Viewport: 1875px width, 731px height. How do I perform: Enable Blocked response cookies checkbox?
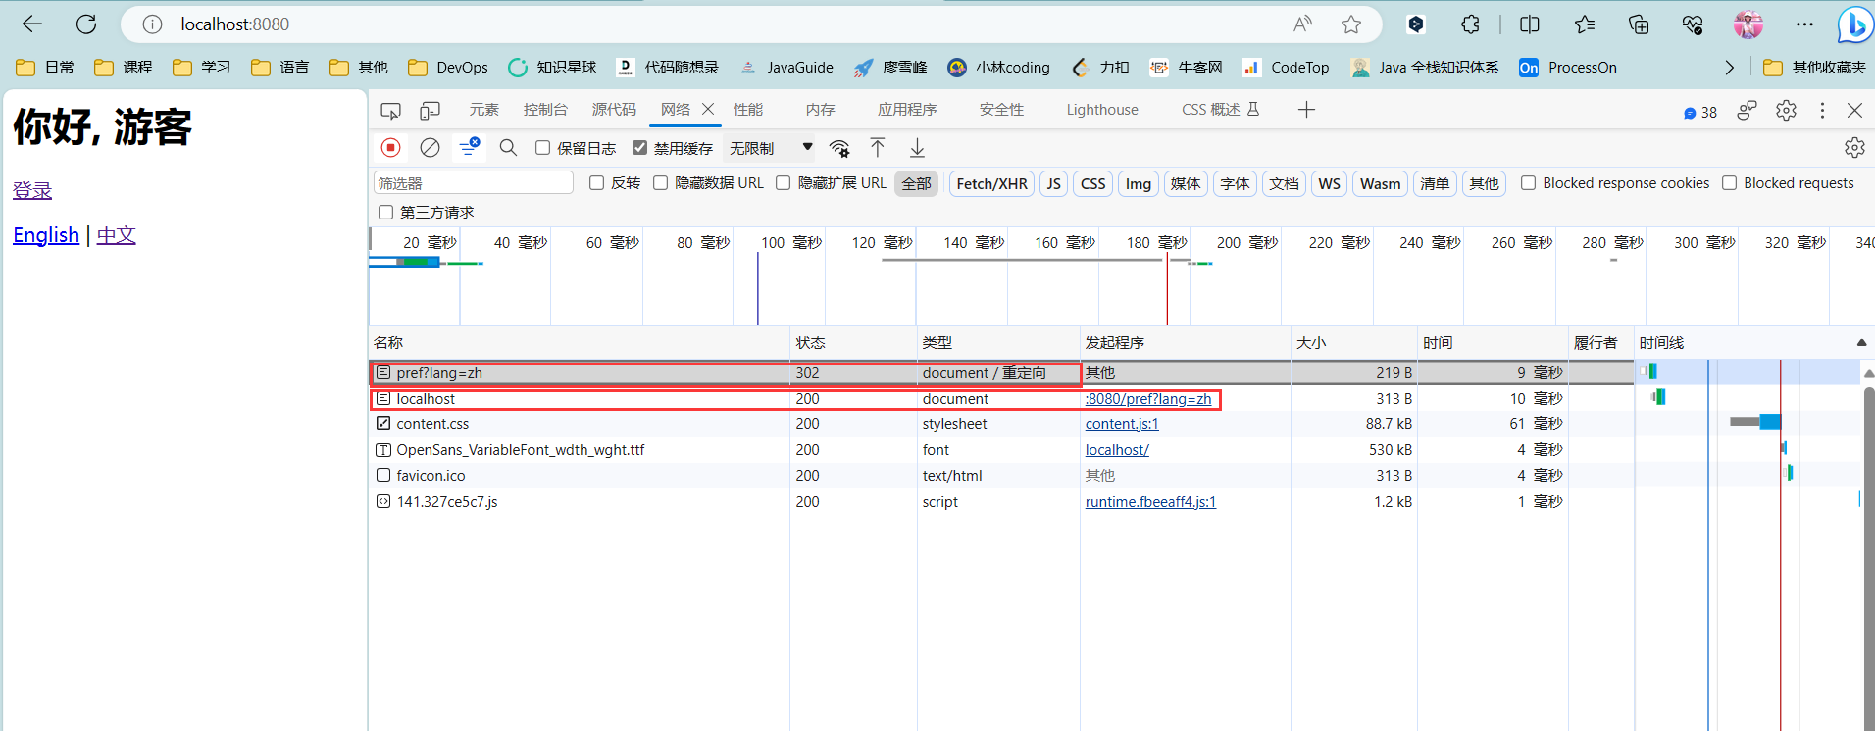[1528, 183]
